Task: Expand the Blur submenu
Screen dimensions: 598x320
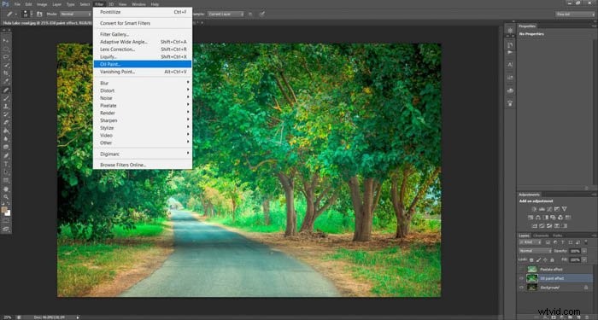Action: coord(143,83)
